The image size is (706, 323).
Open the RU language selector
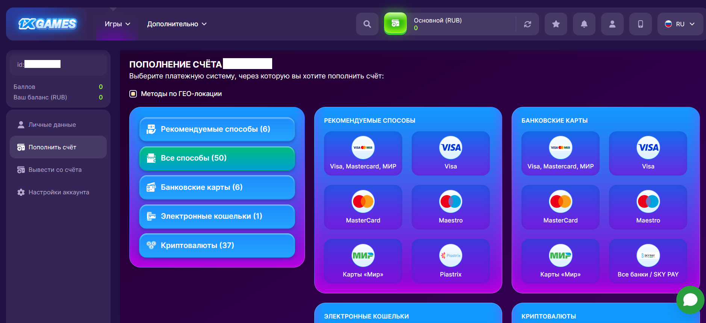click(x=680, y=24)
